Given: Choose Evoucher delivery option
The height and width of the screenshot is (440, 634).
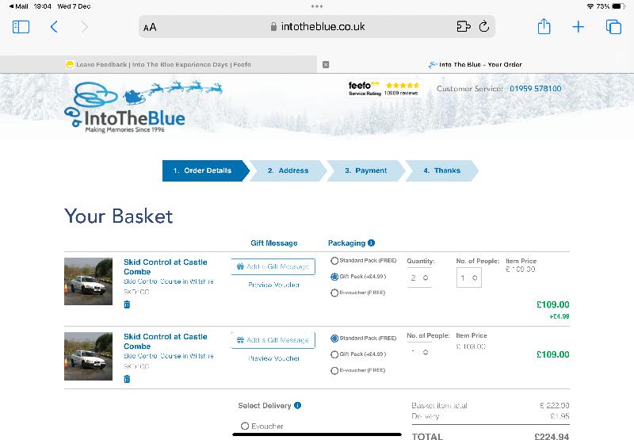Looking at the screenshot, I should click(245, 426).
